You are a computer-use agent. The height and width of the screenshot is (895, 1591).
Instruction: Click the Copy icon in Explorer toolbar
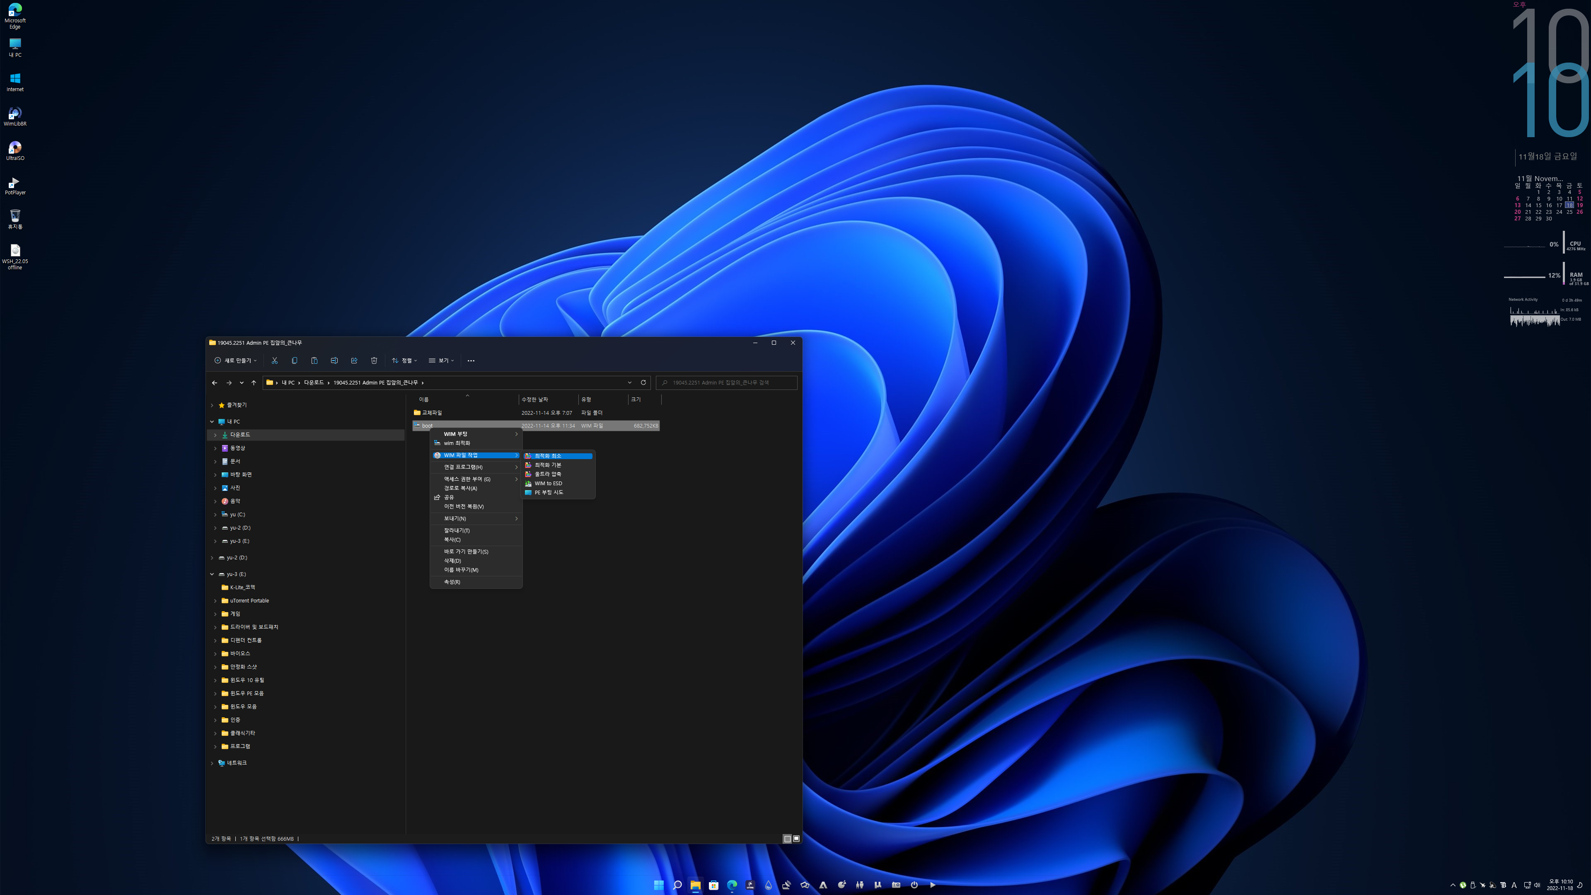pos(294,360)
